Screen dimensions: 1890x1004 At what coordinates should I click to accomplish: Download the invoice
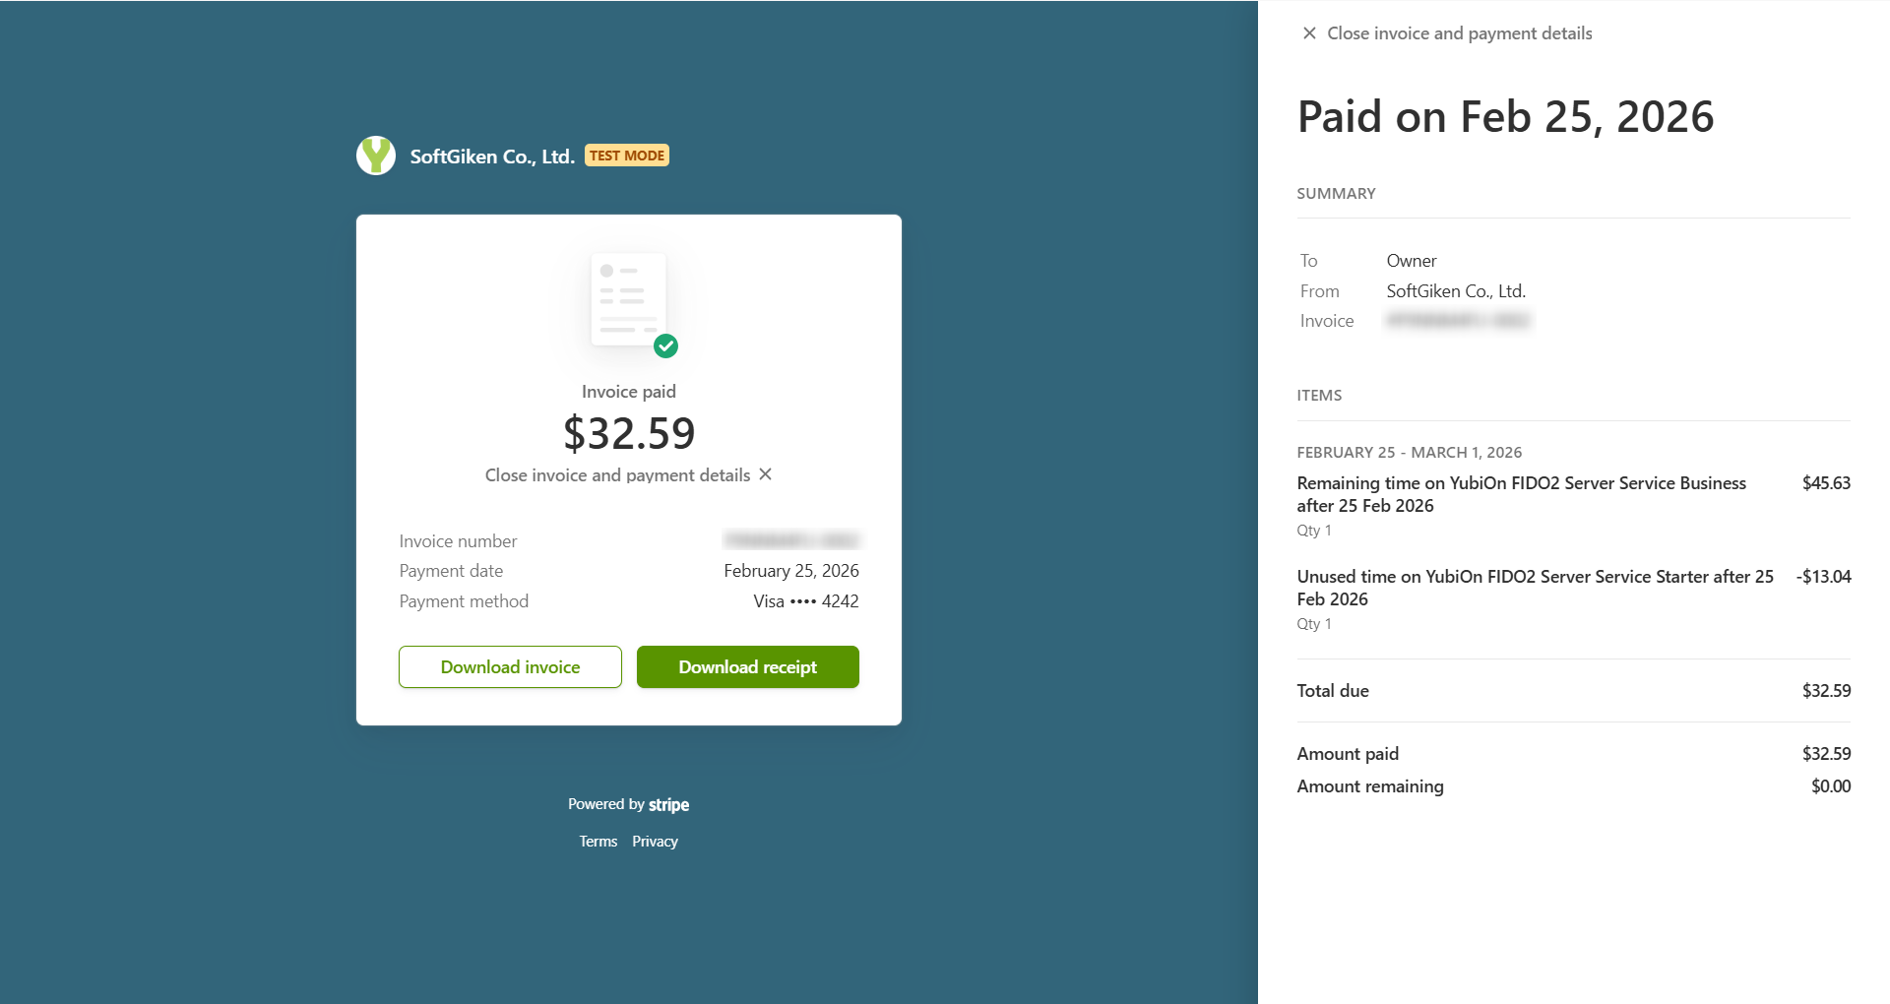510,667
